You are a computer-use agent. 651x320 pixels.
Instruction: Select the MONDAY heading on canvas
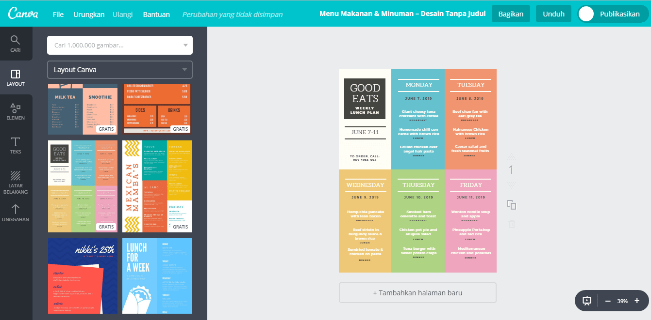pos(418,85)
